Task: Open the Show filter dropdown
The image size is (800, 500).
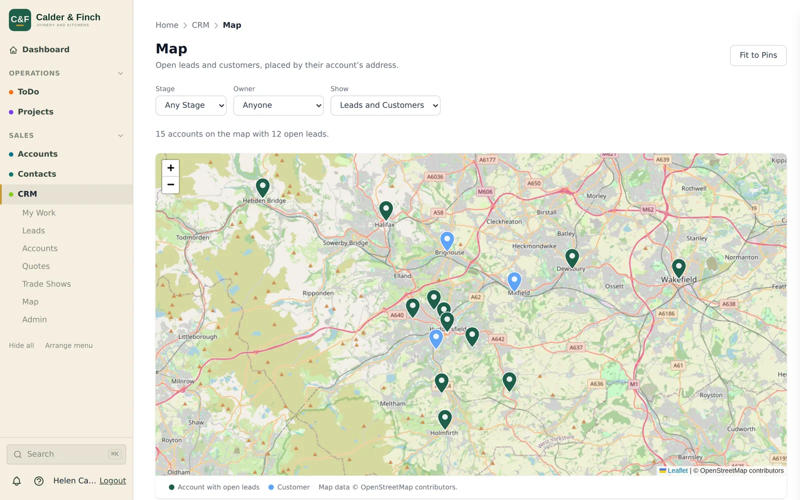Action: tap(385, 105)
